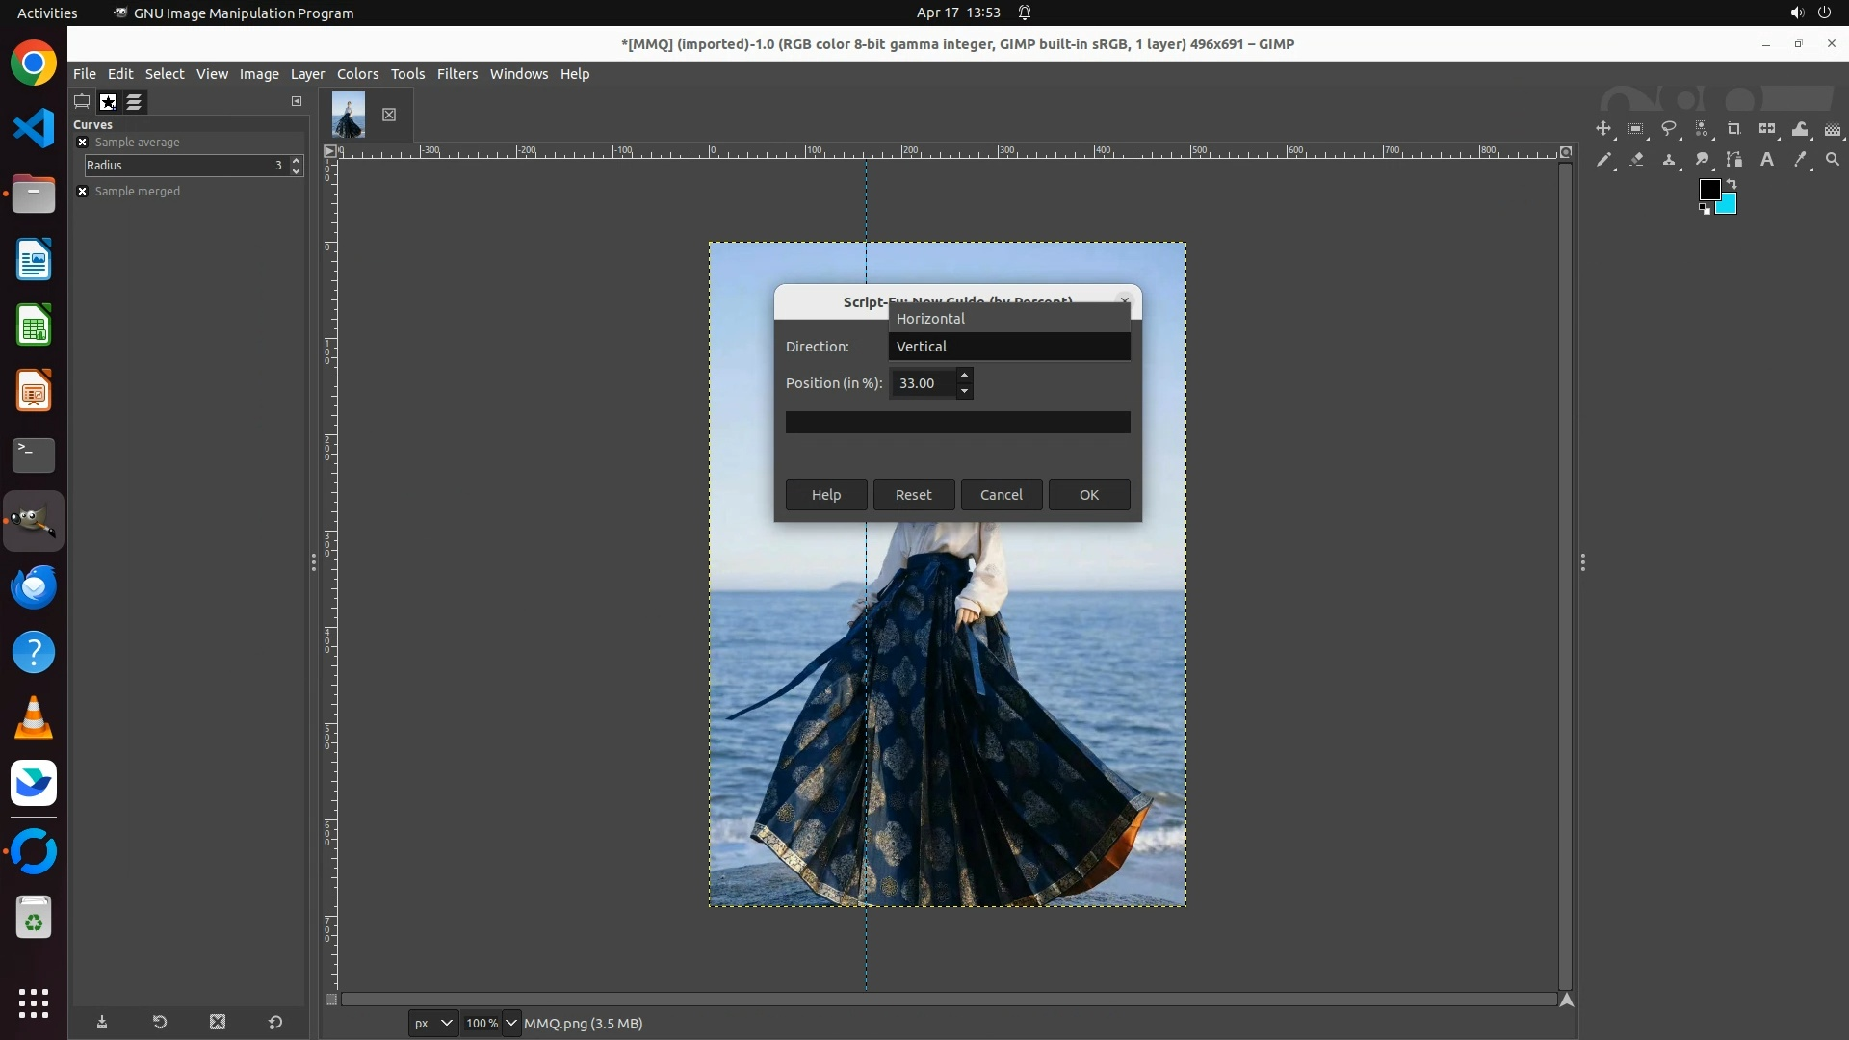Click OK in New Guide dialog
This screenshot has width=1849, height=1040.
pyautogui.click(x=1089, y=495)
